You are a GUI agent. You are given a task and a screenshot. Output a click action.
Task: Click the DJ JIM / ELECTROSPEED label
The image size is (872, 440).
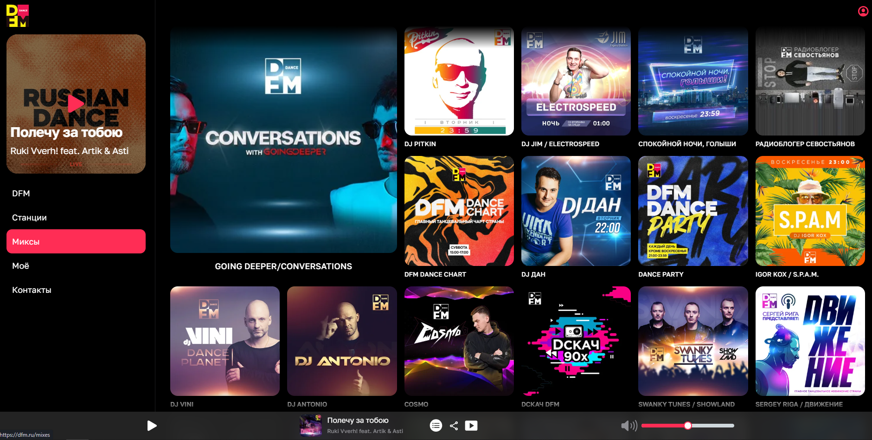point(560,144)
